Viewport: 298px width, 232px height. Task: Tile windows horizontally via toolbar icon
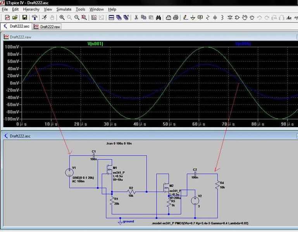click(111, 18)
